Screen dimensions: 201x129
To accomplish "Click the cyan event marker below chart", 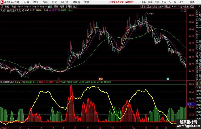I will pyautogui.click(x=167, y=79).
